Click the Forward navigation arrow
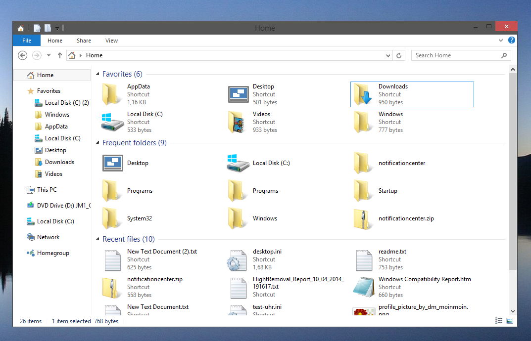 pos(37,55)
